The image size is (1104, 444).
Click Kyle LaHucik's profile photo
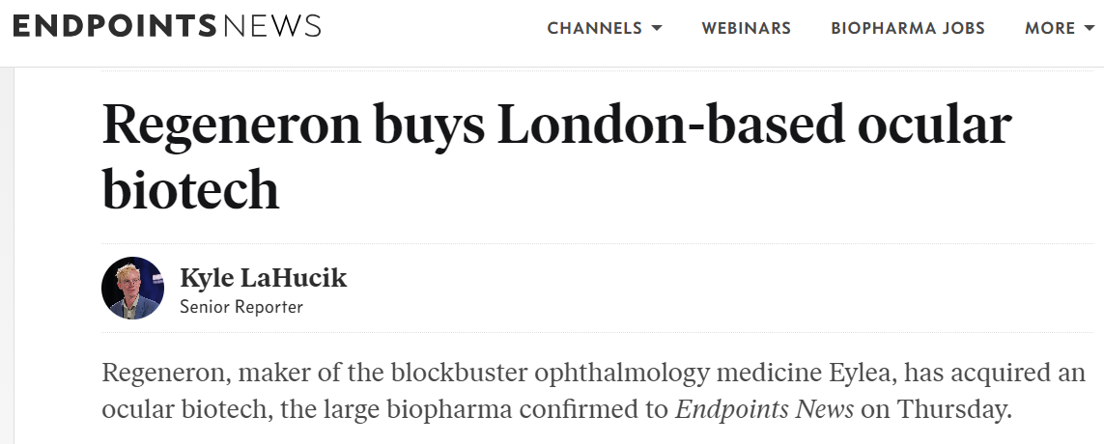pyautogui.click(x=132, y=288)
